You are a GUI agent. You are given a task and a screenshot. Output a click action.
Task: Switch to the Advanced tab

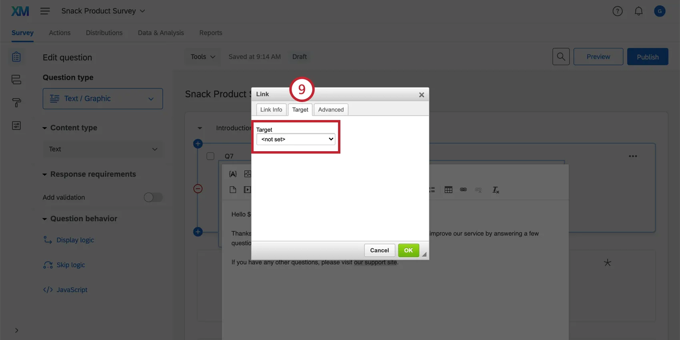[x=331, y=110]
